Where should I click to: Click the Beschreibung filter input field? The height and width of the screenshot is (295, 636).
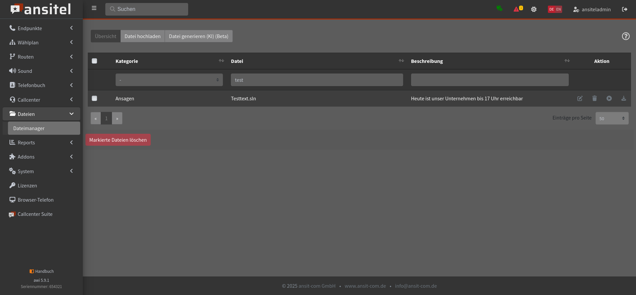(490, 80)
